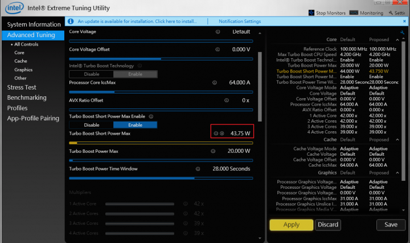Click reset icon beside 43.75 W value

(x=222, y=133)
